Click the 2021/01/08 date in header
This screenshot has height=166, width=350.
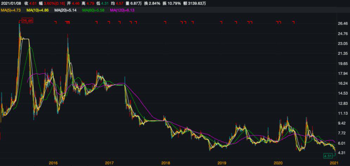pyautogui.click(x=11, y=4)
